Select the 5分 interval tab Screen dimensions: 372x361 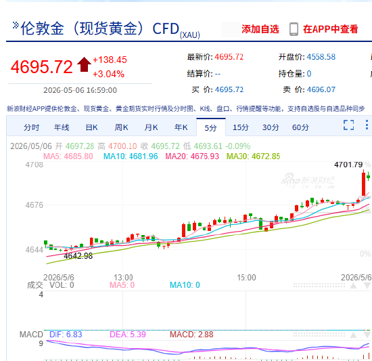point(211,128)
